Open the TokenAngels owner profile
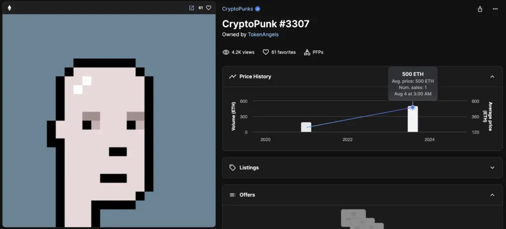506x229 pixels. (x=263, y=35)
